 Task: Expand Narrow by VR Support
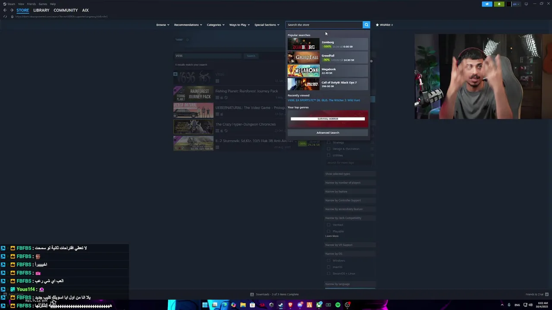point(350,245)
